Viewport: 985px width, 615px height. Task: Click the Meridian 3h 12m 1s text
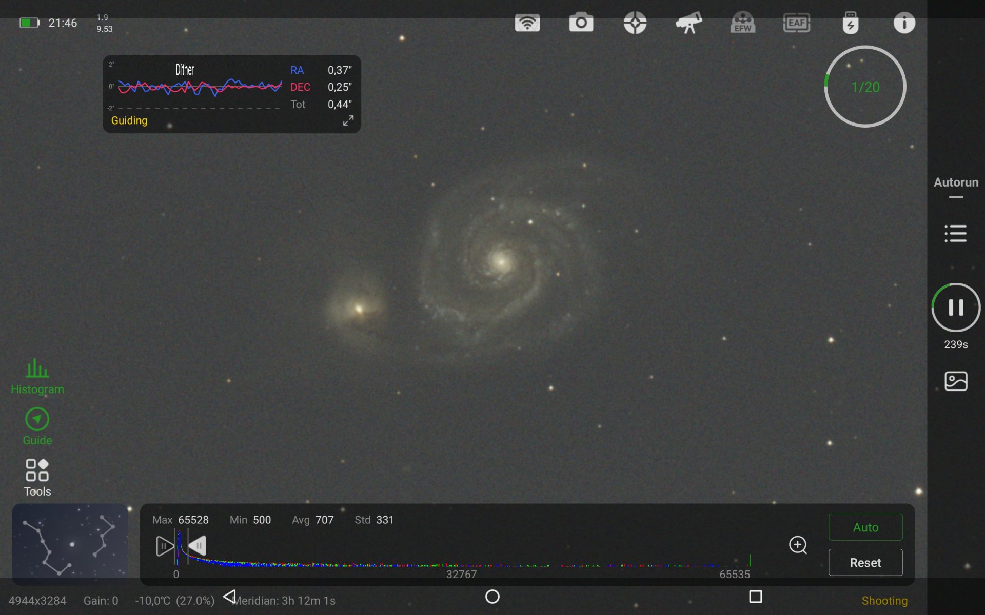coord(285,601)
